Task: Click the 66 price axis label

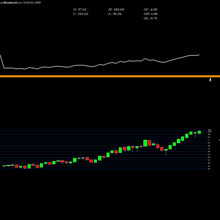Action: pos(209,151)
